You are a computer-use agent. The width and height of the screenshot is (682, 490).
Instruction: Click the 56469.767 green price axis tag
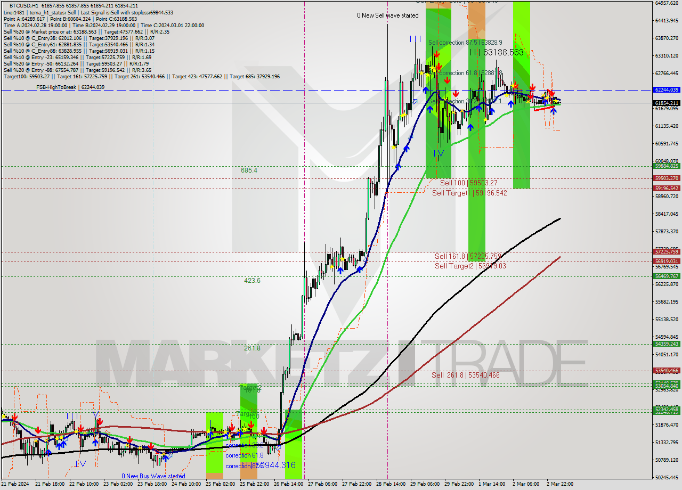point(667,276)
